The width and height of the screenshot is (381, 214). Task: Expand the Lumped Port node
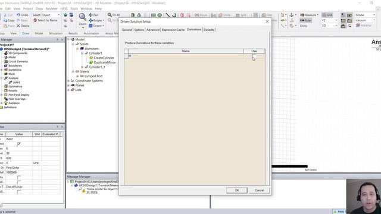point(77,76)
